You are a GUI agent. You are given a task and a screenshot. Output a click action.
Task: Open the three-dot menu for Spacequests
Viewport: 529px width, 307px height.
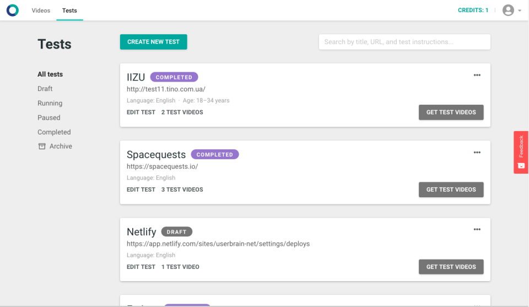click(477, 153)
